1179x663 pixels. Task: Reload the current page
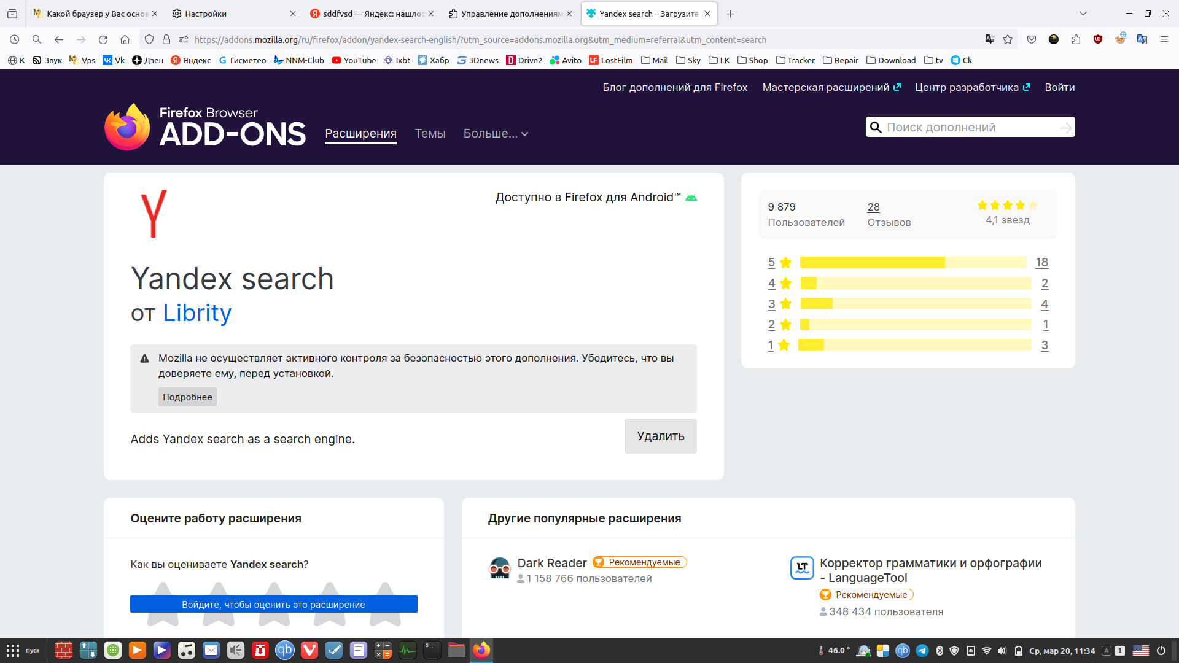(x=103, y=39)
